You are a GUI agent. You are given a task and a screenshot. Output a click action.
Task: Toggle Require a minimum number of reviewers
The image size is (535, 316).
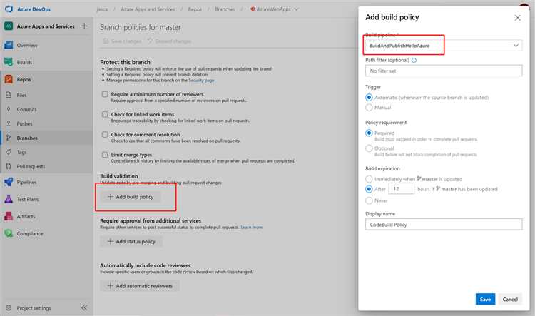pos(105,94)
